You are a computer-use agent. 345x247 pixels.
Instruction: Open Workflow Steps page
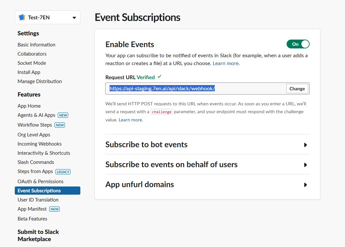(34, 125)
